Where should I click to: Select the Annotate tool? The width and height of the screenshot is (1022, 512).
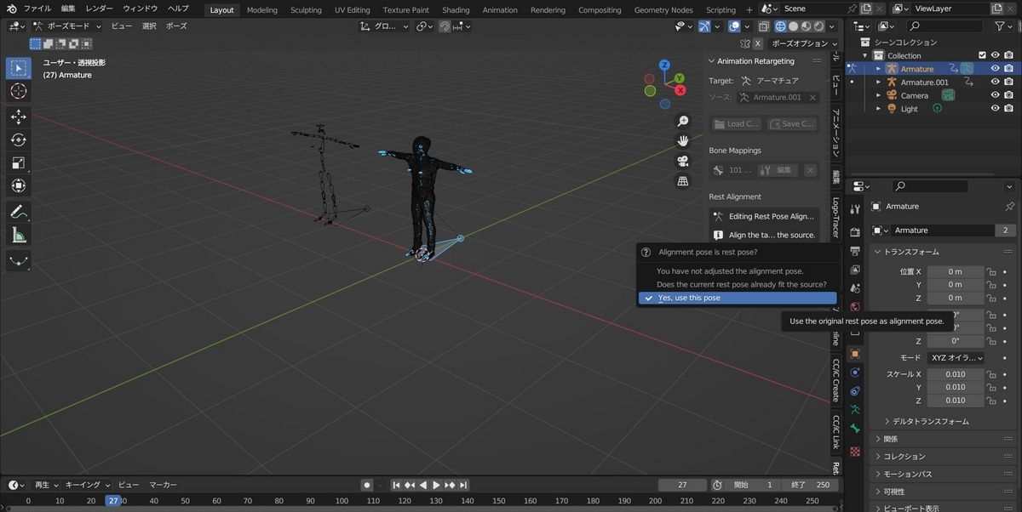pyautogui.click(x=19, y=213)
